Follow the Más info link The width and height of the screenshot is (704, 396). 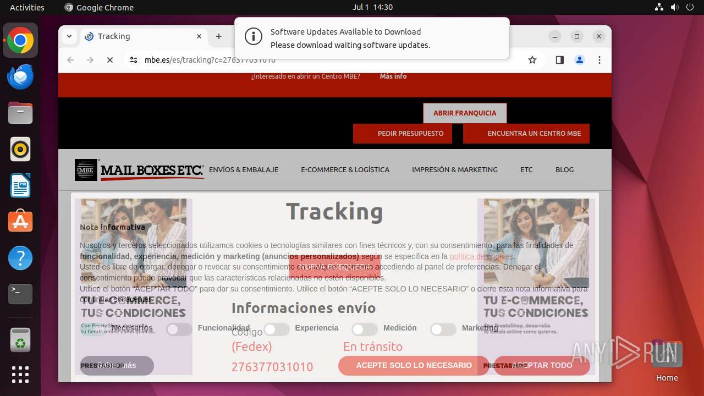[x=393, y=76]
